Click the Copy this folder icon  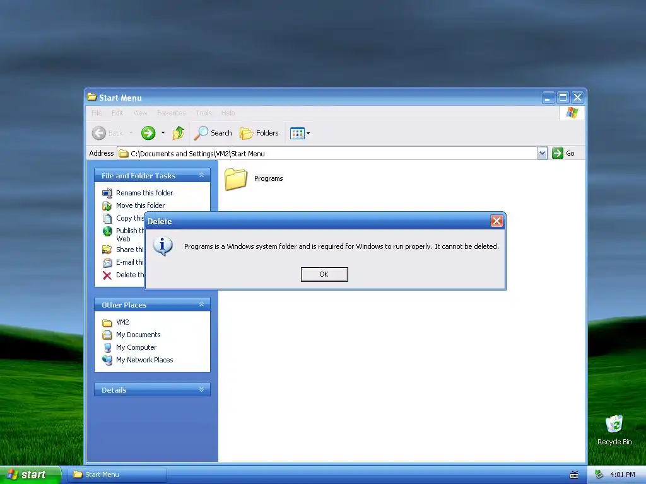pos(107,218)
